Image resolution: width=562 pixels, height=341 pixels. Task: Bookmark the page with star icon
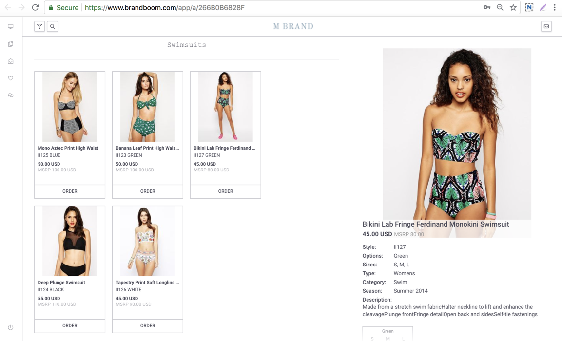(x=513, y=7)
